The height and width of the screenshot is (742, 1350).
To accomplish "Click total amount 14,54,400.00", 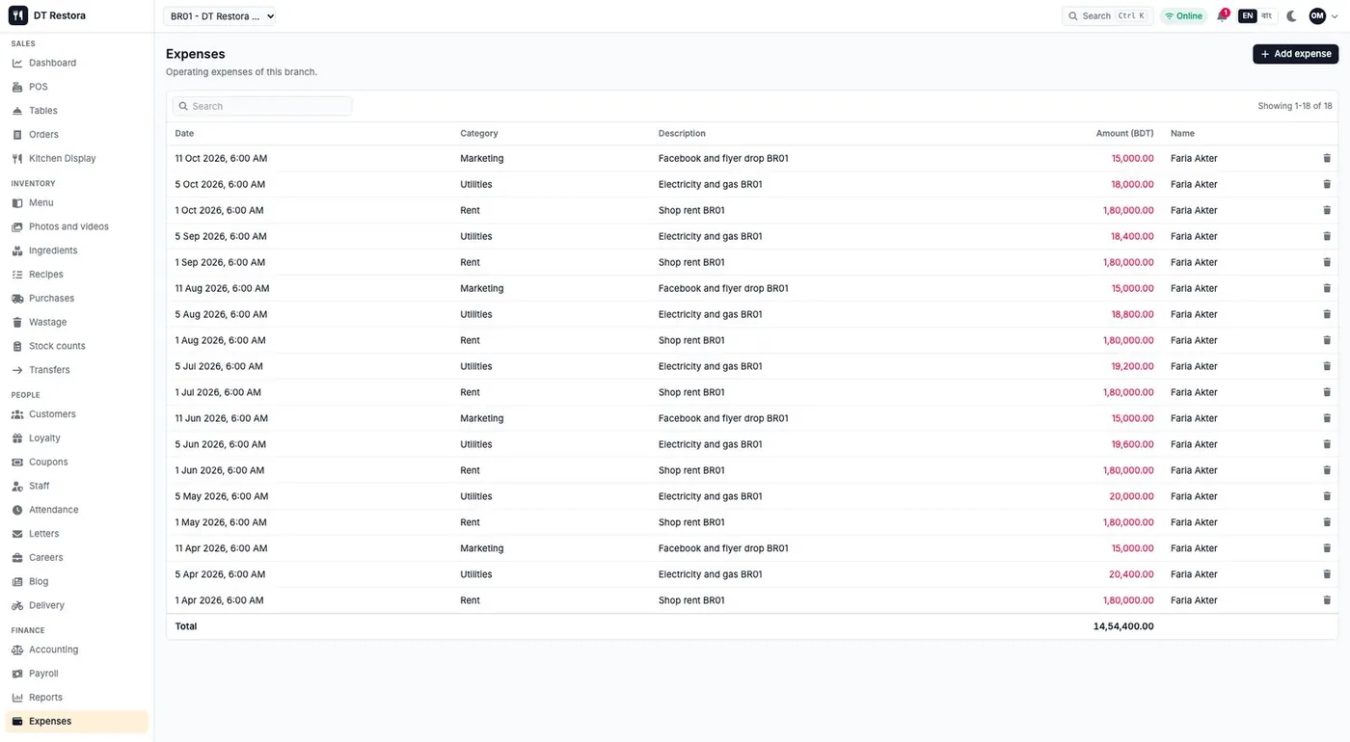I will click(1123, 626).
